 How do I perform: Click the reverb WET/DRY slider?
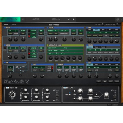point(57,96)
